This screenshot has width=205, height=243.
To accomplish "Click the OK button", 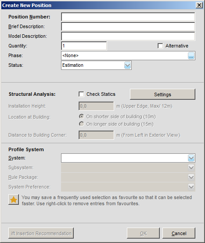I will (143, 233).
